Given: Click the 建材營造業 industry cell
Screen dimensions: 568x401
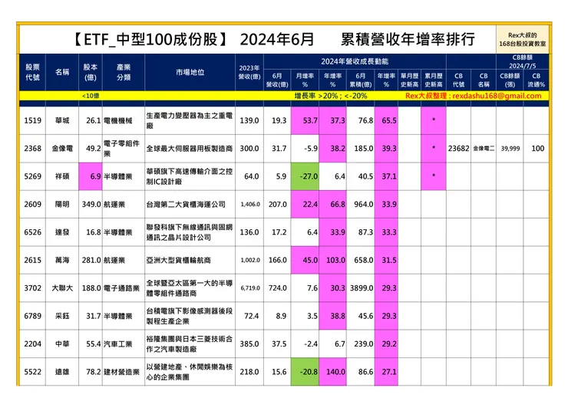Looking at the screenshot, I should [x=124, y=372].
